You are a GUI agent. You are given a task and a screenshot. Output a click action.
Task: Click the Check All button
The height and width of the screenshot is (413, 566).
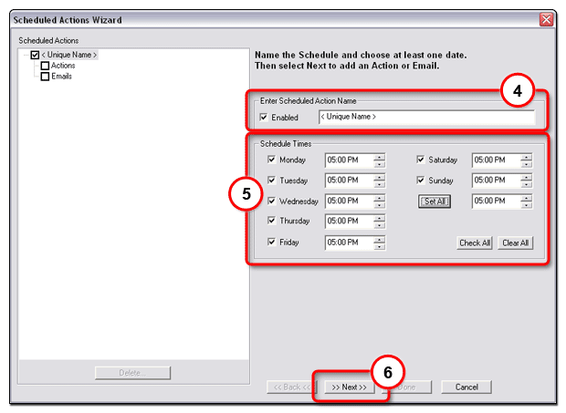click(x=475, y=243)
